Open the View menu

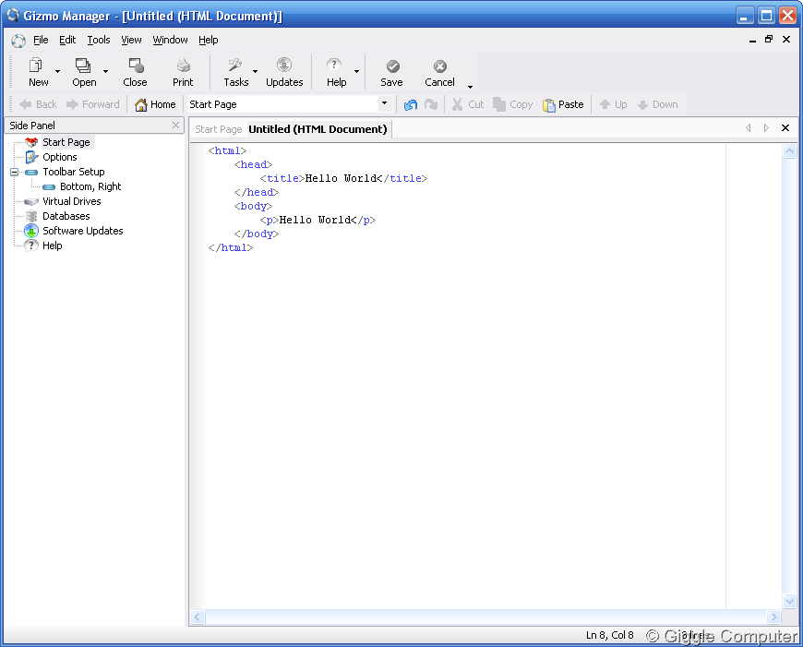[131, 40]
